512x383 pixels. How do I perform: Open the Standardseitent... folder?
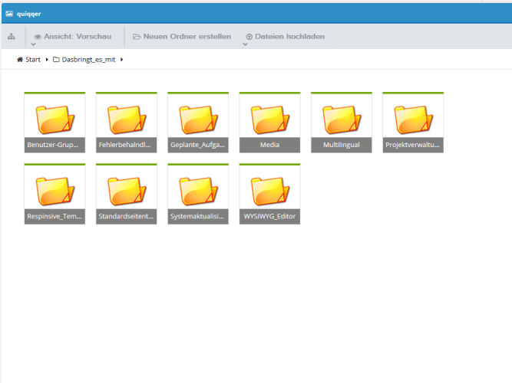[x=126, y=195]
